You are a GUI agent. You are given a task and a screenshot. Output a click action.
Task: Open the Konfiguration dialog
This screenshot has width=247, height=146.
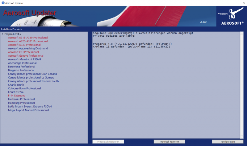[x=228, y=142]
